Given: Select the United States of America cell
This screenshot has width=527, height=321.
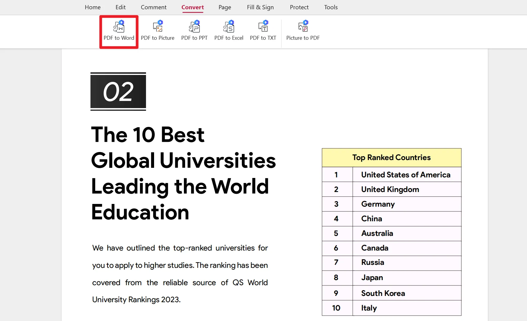Looking at the screenshot, I should tap(406, 175).
